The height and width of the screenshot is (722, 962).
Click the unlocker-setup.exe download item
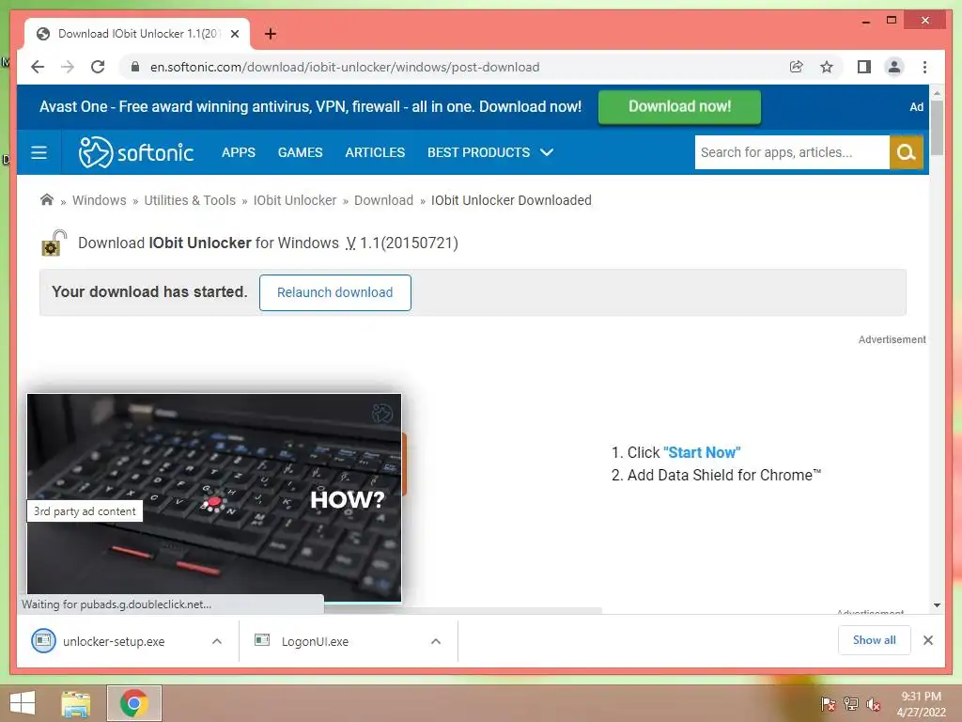(x=114, y=641)
